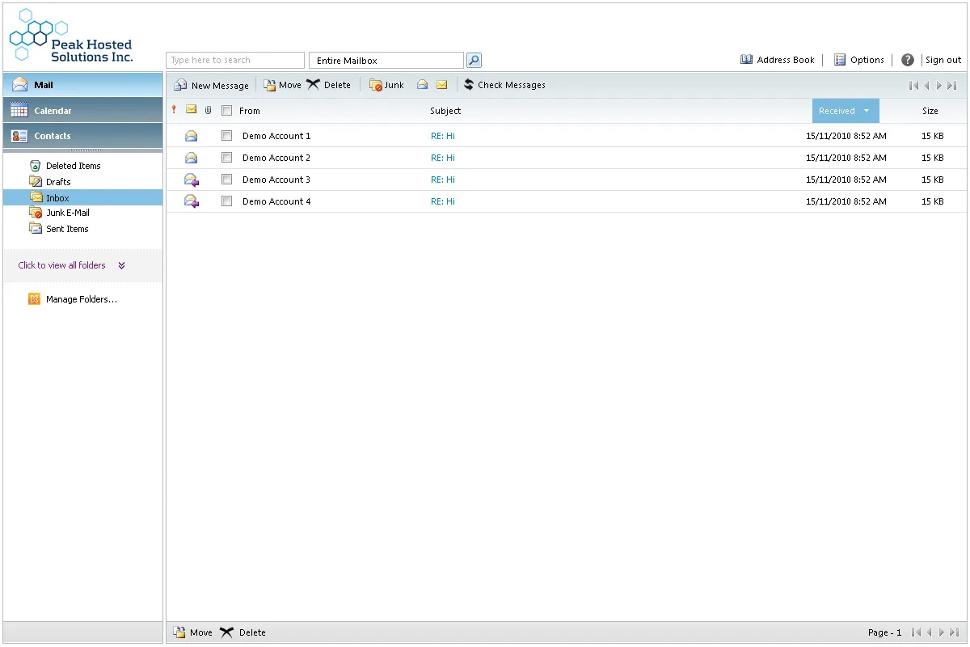Switch to the Contacts section

(x=83, y=136)
